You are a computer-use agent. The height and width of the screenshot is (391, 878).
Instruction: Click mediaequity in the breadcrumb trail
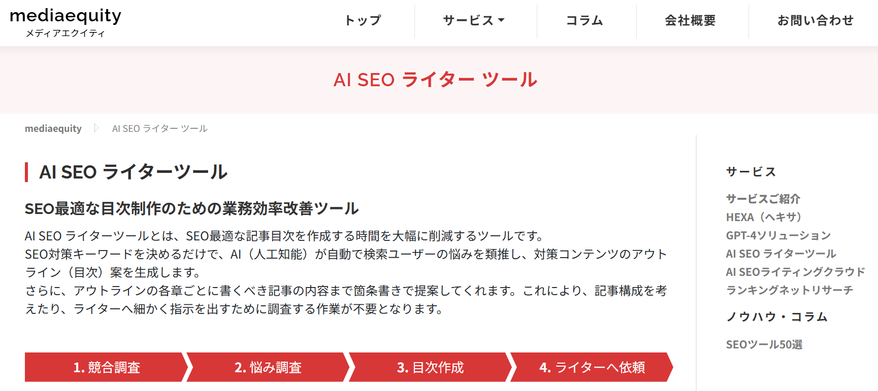point(53,128)
